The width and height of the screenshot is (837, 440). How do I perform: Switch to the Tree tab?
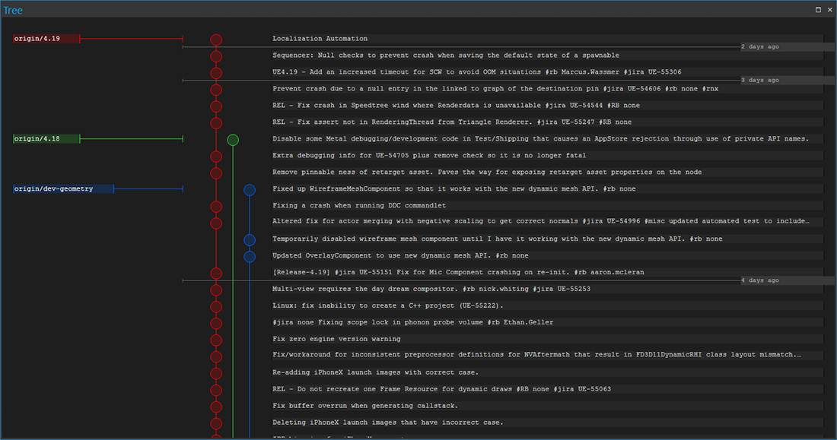click(13, 10)
